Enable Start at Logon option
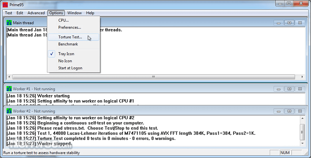The width and height of the screenshot is (311, 158). (73, 68)
